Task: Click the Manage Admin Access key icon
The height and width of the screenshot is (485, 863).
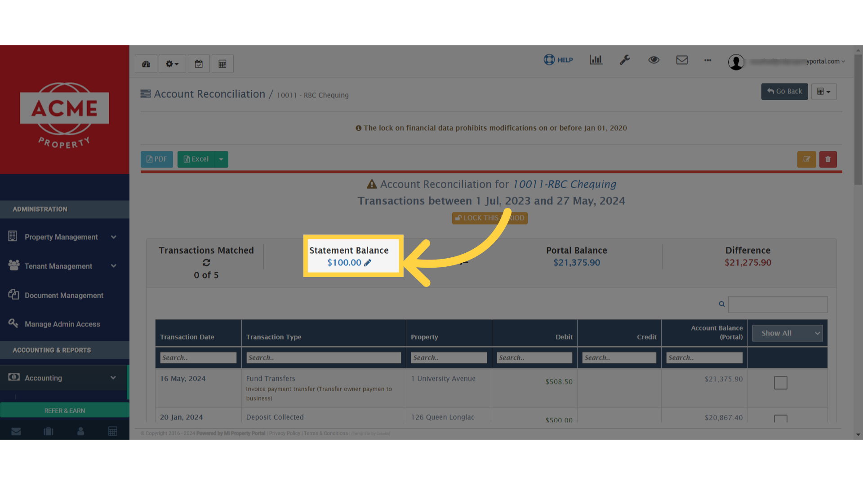Action: pyautogui.click(x=13, y=323)
